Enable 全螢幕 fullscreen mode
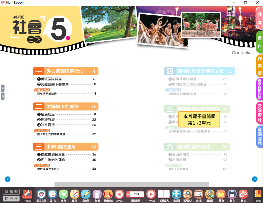The width and height of the screenshot is (263, 203). point(177,194)
